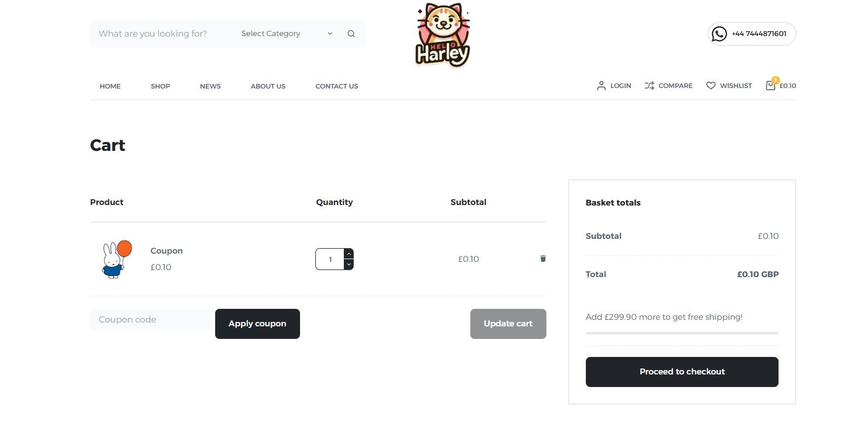
Task: Click the Compare arrows icon
Action: (x=649, y=86)
